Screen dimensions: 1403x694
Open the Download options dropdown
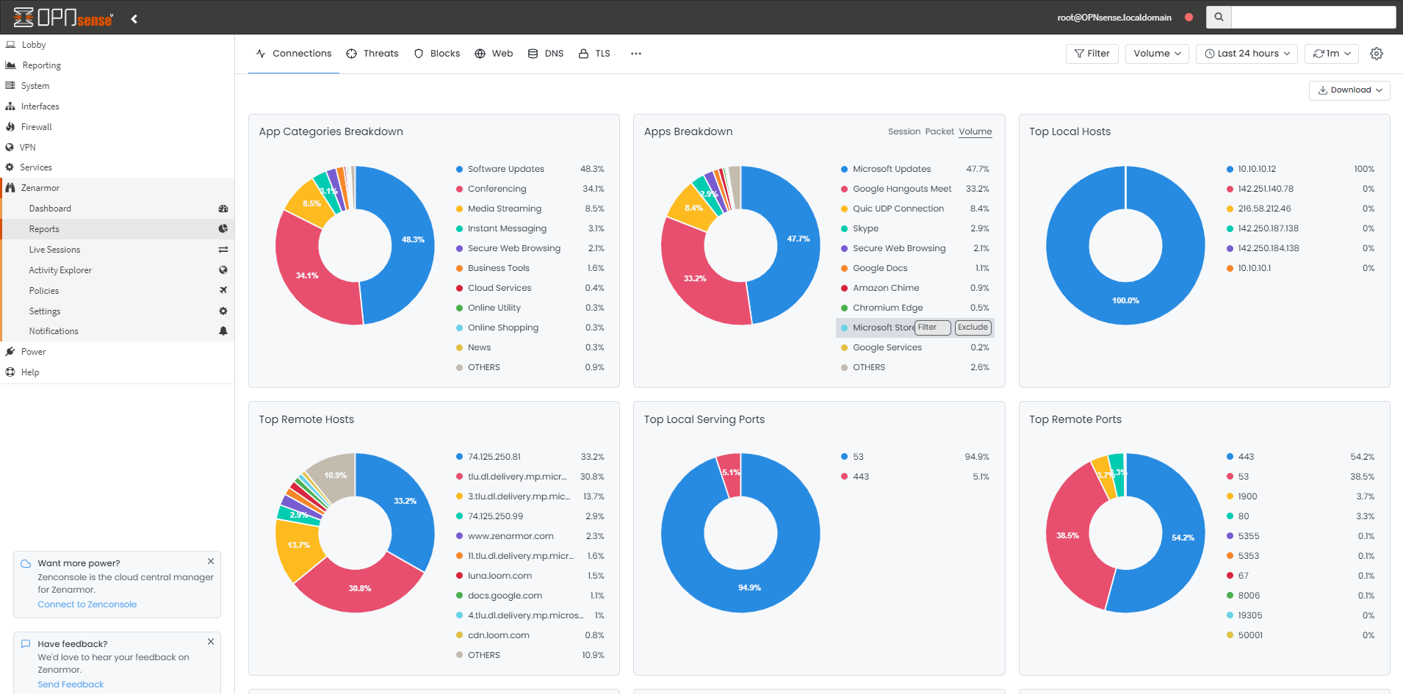[x=1349, y=90]
